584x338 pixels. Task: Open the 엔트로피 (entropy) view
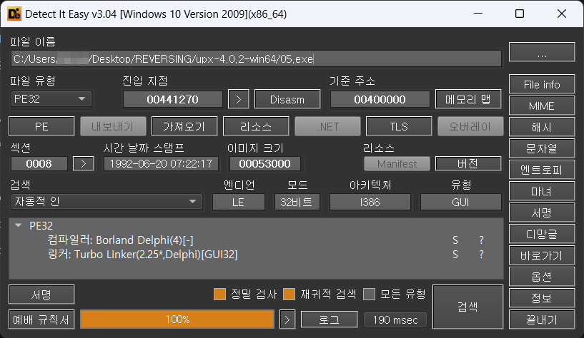tap(542, 170)
